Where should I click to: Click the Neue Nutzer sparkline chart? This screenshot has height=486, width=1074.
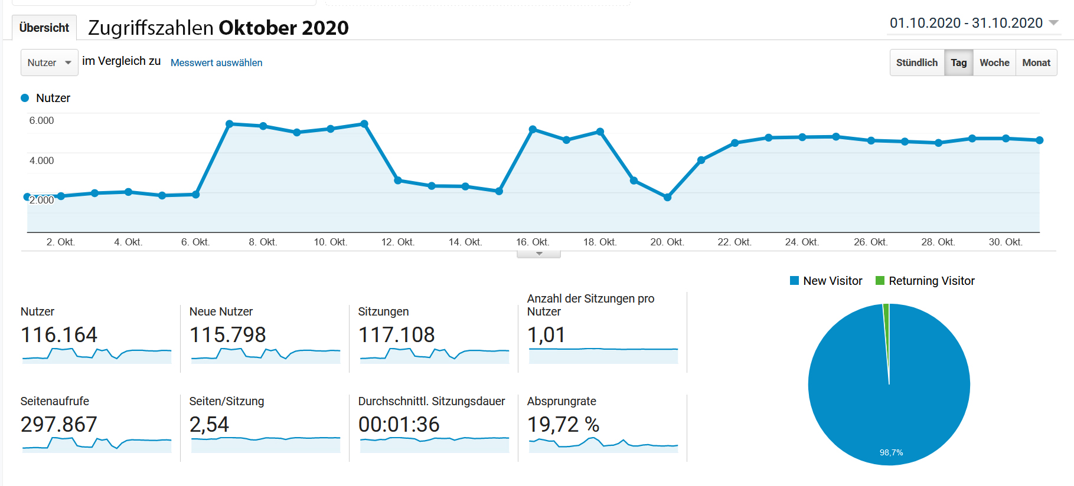pyautogui.click(x=266, y=355)
